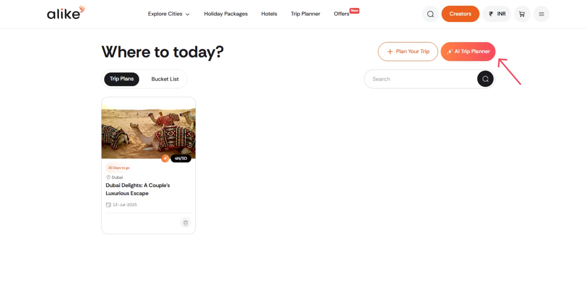
Task: Delete the Dubai trip plan
Action: tap(186, 223)
